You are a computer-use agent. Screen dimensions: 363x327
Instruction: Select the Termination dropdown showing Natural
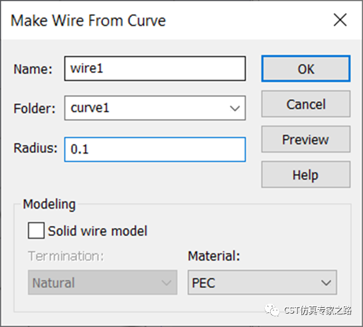tap(103, 282)
